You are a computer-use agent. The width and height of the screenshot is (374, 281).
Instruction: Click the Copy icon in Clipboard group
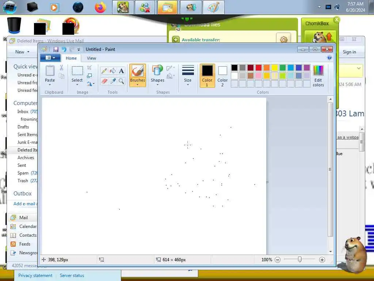coord(61,76)
